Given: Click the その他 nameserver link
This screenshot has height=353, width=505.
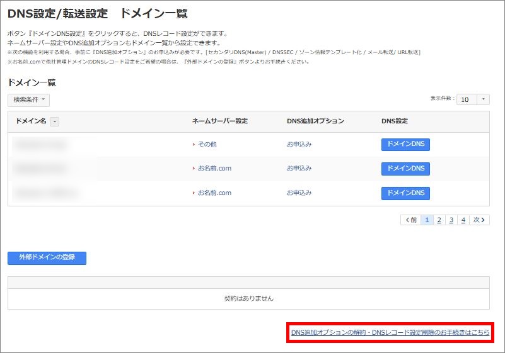Looking at the screenshot, I should [x=207, y=144].
